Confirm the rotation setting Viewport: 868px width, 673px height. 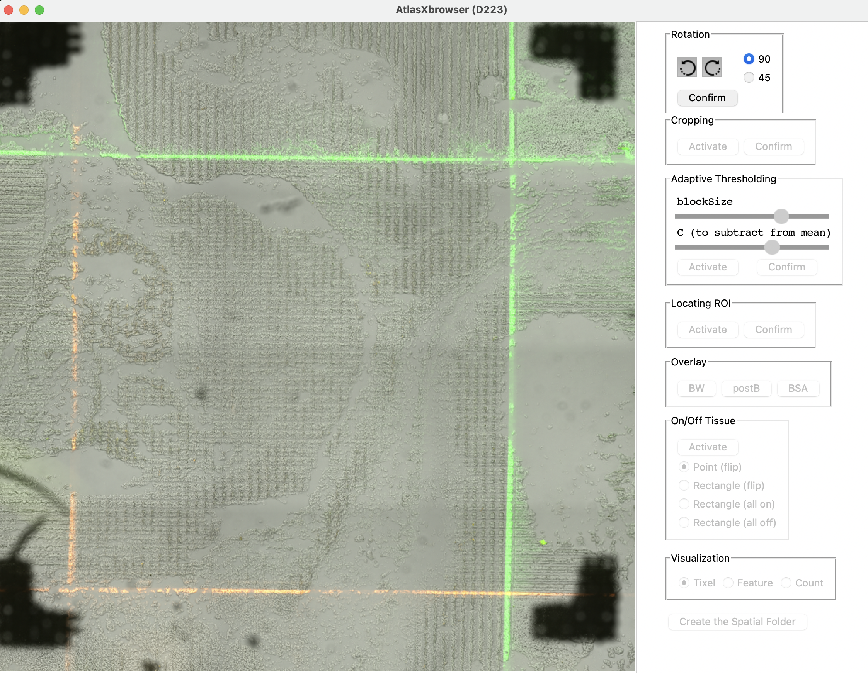tap(707, 98)
